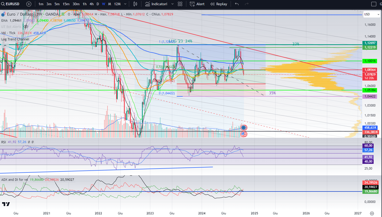Viewport: 382px width, 217px height.
Task: Undo last chart action with left arrow icon
Action: [x=236, y=4]
